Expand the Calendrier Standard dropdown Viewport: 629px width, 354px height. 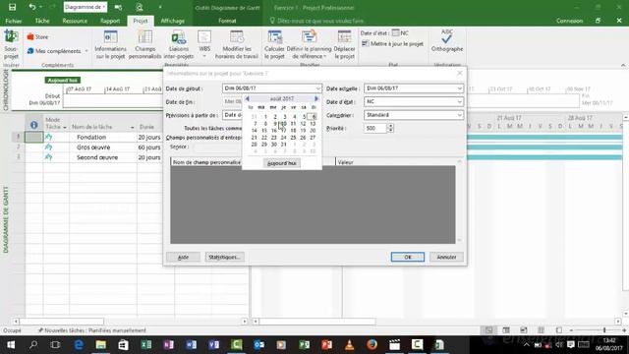point(459,115)
